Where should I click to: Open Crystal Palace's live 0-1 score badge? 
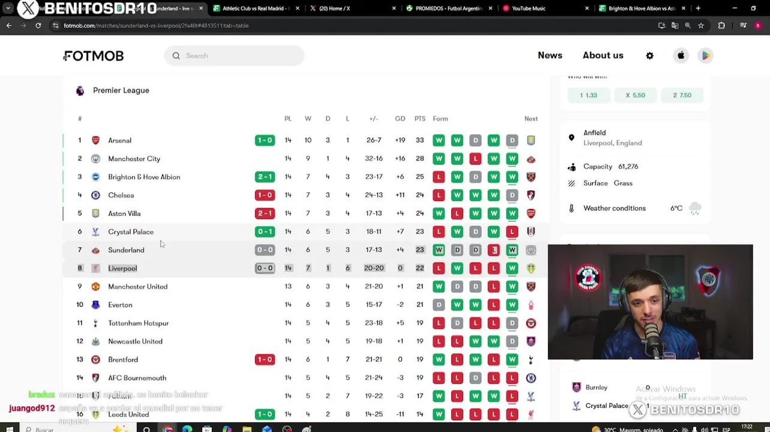pyautogui.click(x=265, y=232)
